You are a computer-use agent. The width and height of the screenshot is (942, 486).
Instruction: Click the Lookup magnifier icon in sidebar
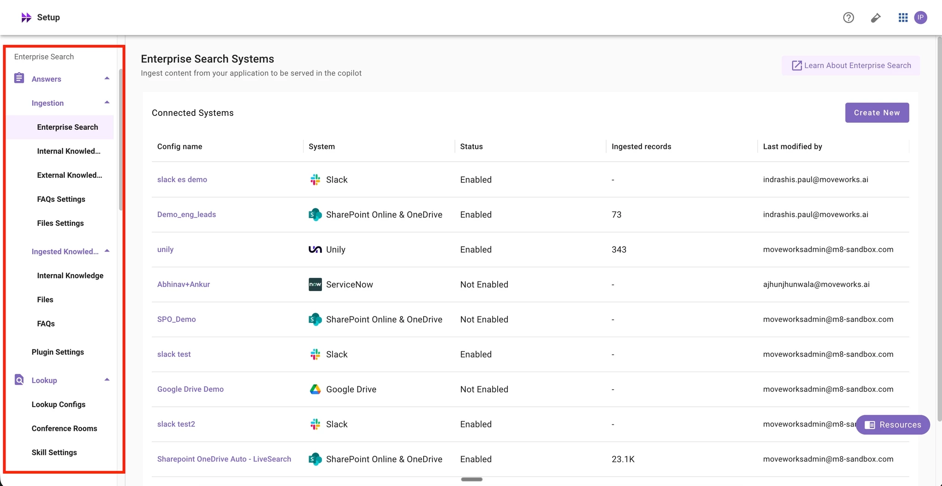[x=19, y=380]
